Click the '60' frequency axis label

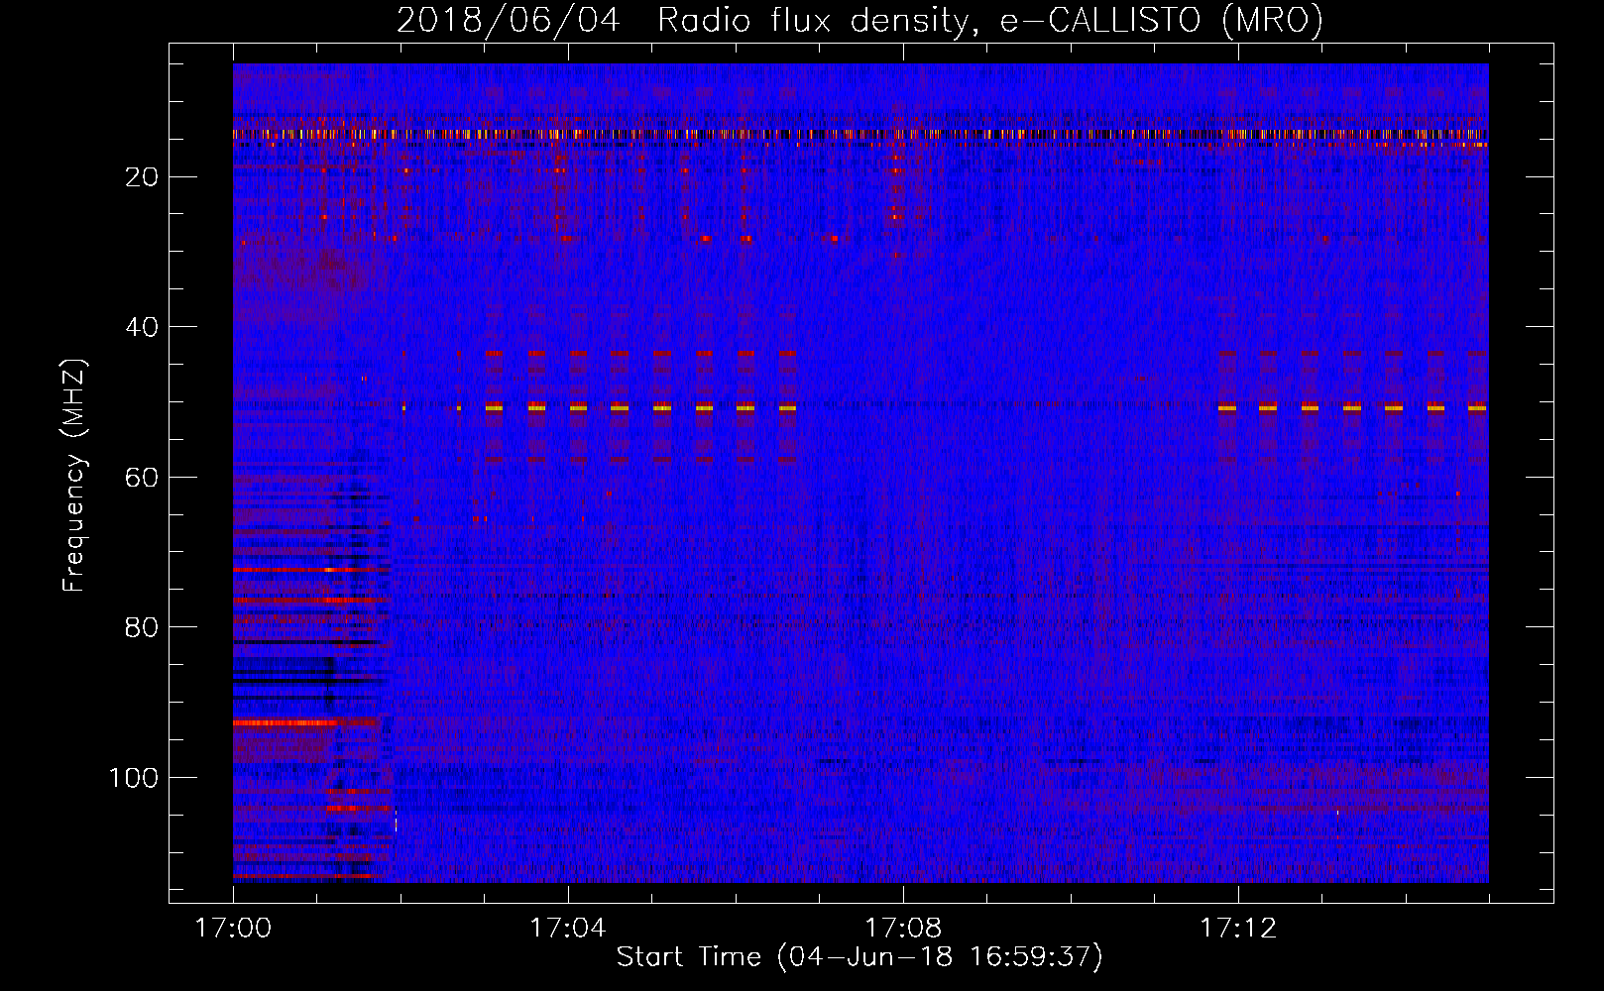(142, 478)
